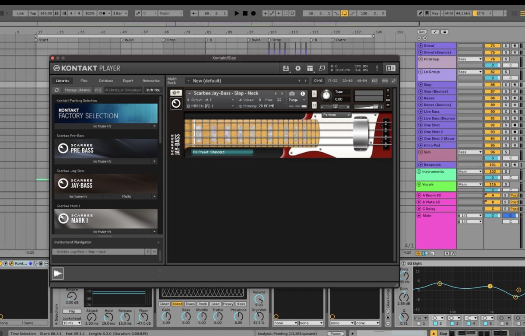Click the Manage Libraries button
Viewport: 525px width, 336px height.
click(77, 90)
